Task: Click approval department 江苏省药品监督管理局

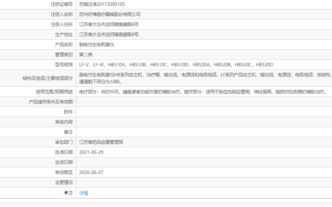Action: click(101, 142)
